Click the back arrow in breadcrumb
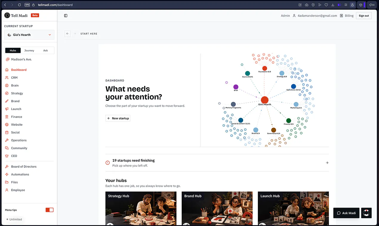 (67, 34)
